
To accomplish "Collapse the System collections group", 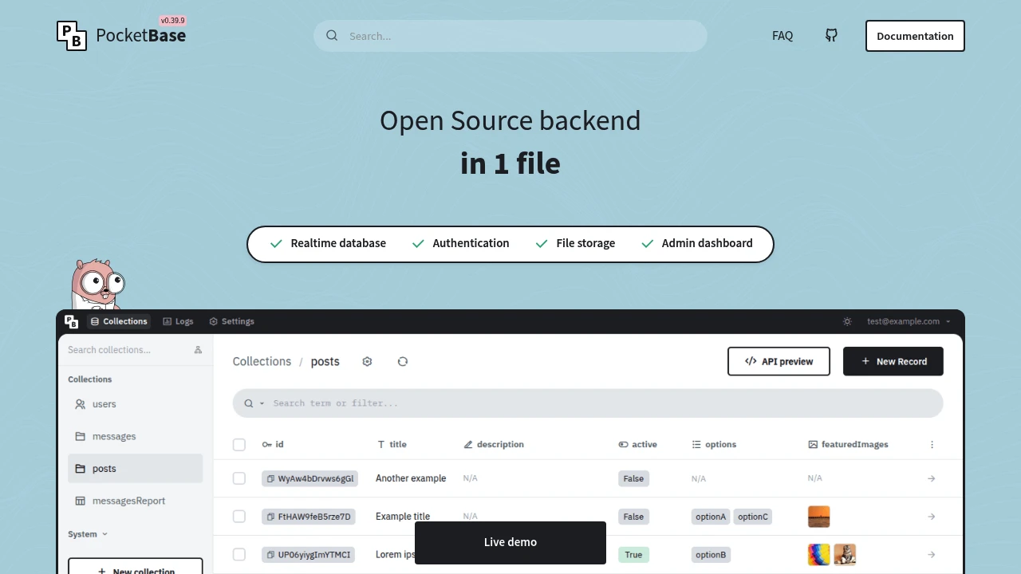I will coord(88,534).
